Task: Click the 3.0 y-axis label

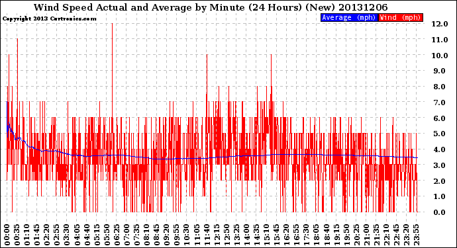Action: click(x=440, y=165)
